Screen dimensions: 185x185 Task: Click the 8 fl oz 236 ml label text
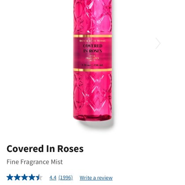[92, 65]
